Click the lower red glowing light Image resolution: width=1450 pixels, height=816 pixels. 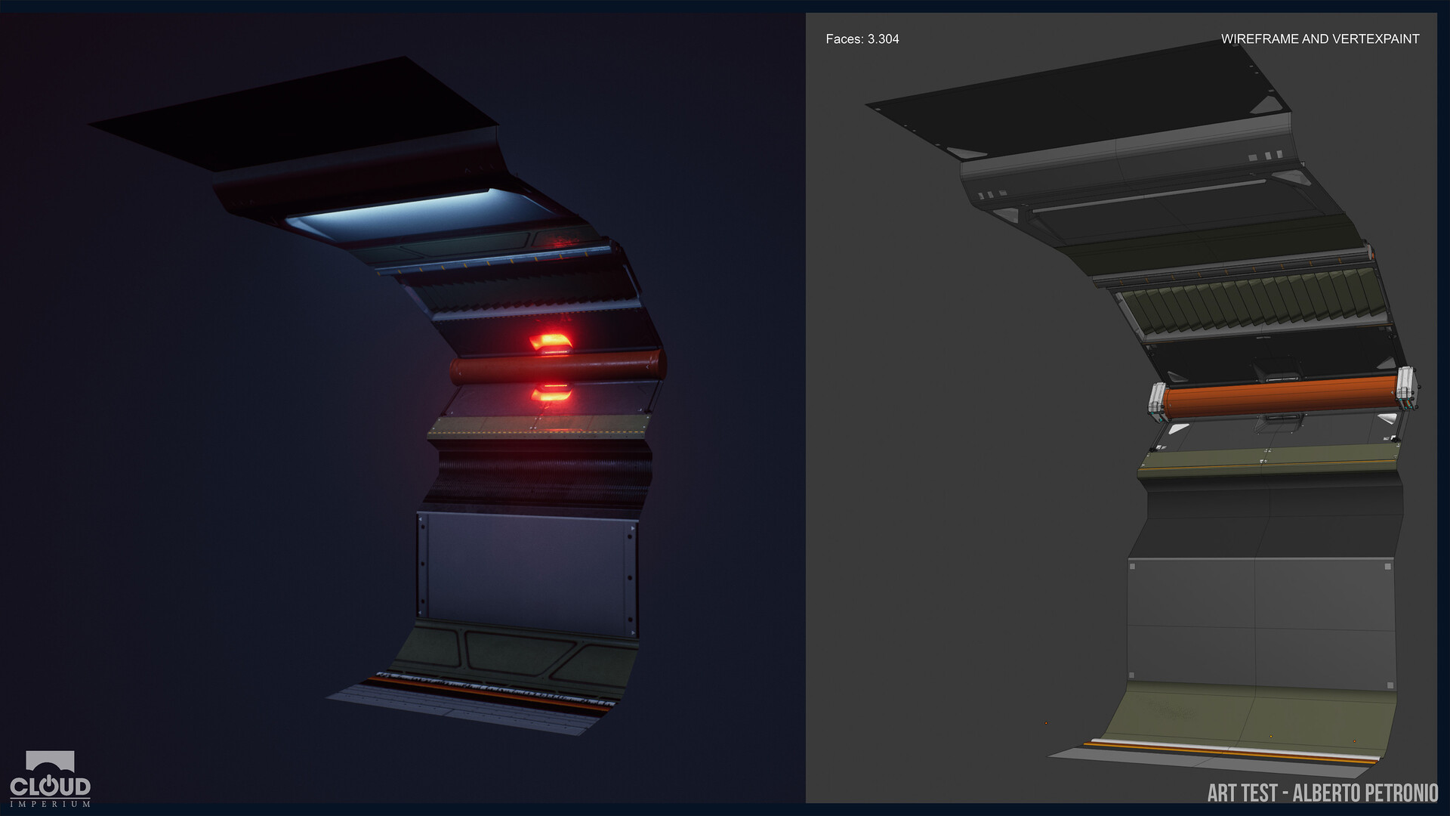[551, 393]
